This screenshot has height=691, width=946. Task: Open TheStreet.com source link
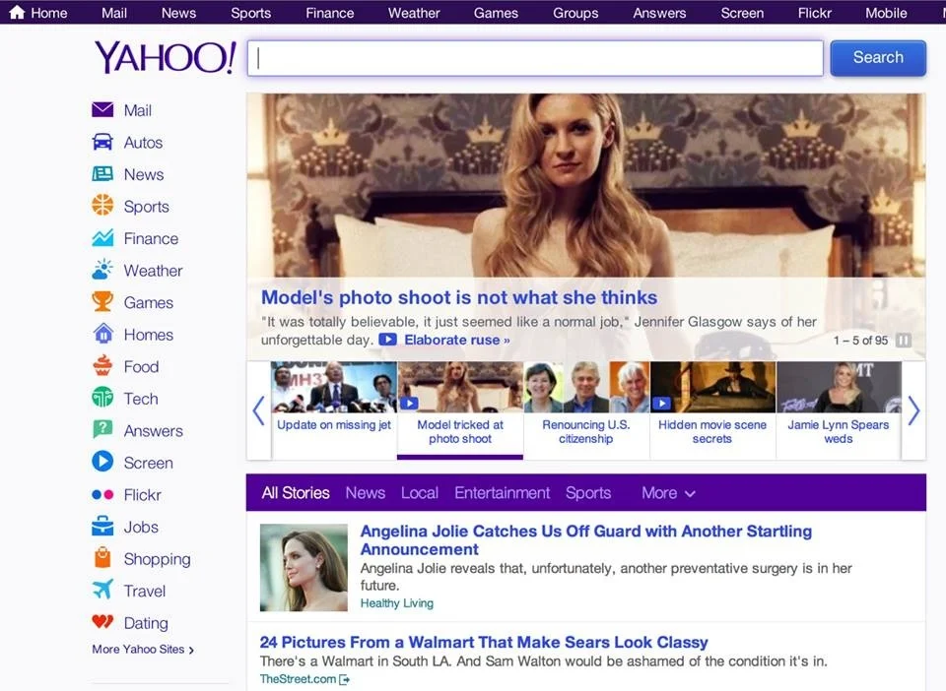coord(298,679)
